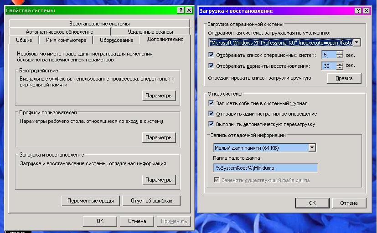Click help button in Свойства системы title bar
Image resolution: width=377 pixels, height=233 pixels.
pyautogui.click(x=181, y=10)
